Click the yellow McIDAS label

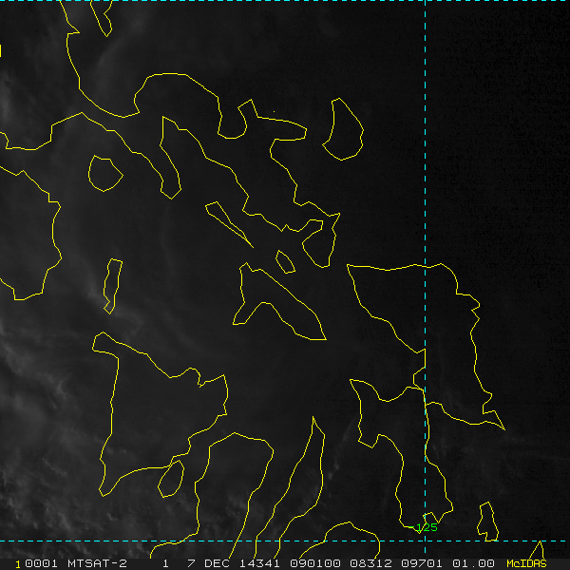526,563
